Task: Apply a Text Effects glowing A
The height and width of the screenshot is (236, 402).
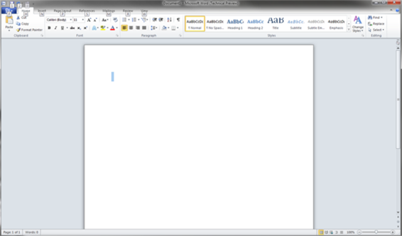Action: [94, 28]
